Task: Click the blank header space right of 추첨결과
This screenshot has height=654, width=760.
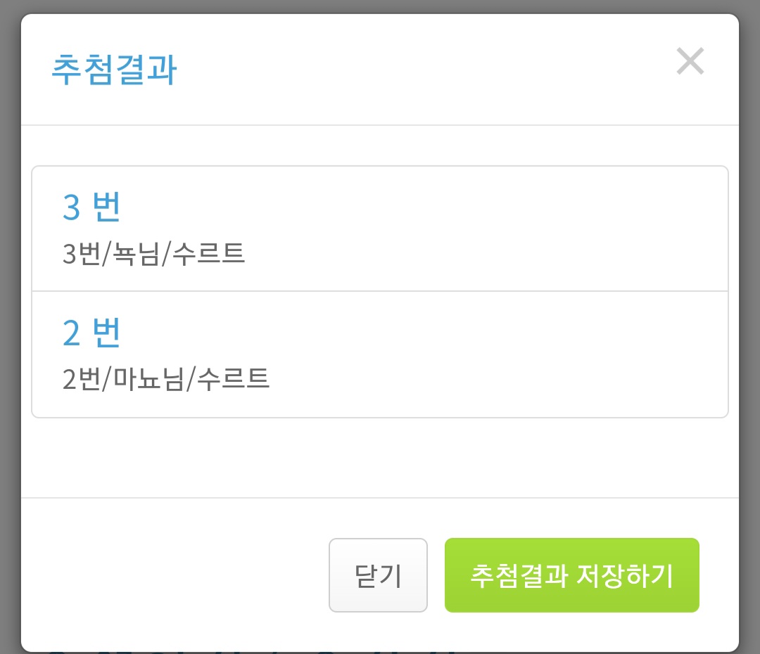Action: pos(422,71)
